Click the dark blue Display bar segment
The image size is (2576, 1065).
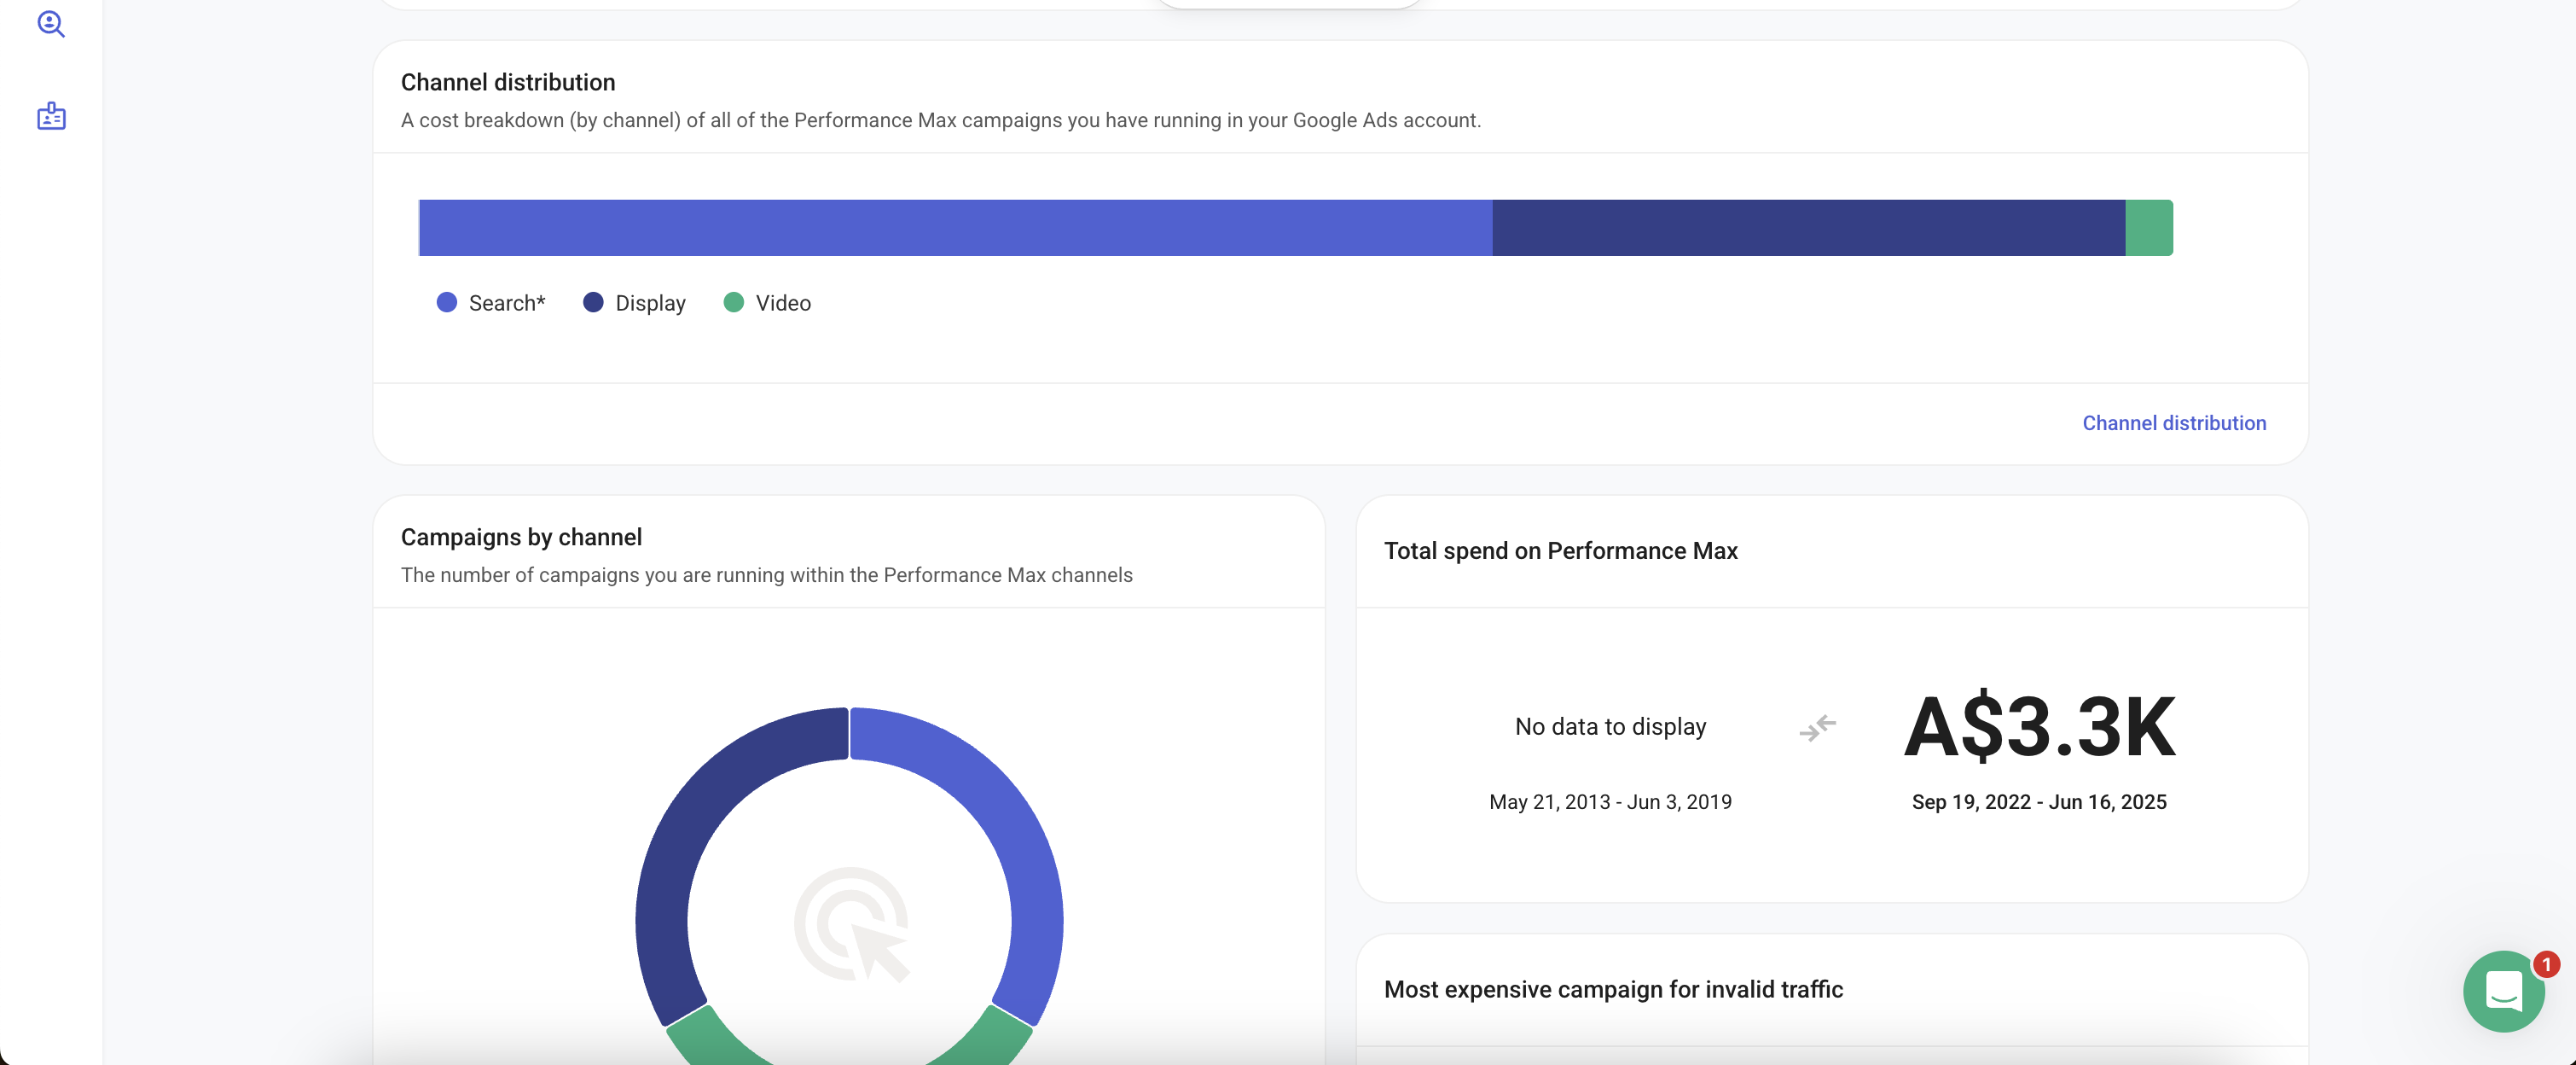[x=1808, y=228]
